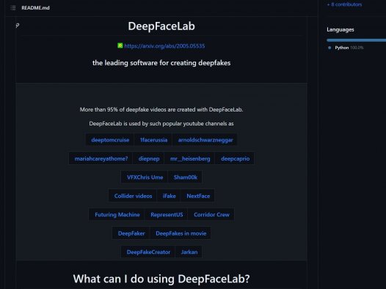Open the deeptomcruise channel link
The width and height of the screenshot is (386, 289).
[x=110, y=140]
